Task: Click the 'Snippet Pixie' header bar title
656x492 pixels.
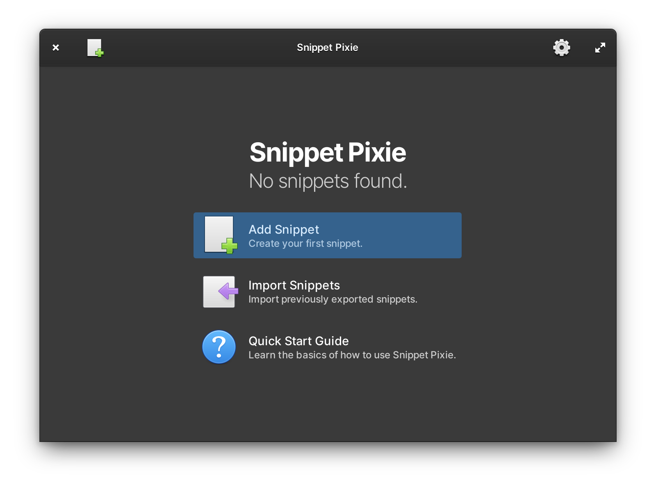Action: coord(328,48)
